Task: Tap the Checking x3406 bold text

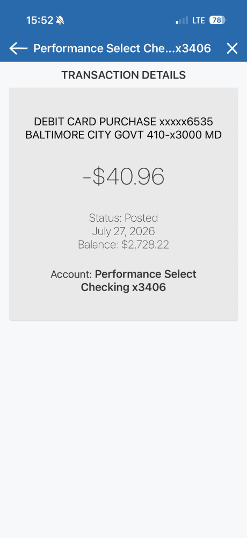Action: (x=123, y=287)
